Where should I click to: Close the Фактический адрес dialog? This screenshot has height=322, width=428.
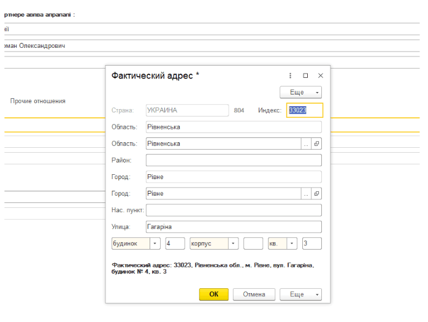(x=320, y=75)
